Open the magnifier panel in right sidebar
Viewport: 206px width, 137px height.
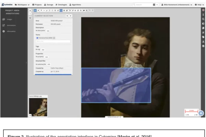[203, 19]
